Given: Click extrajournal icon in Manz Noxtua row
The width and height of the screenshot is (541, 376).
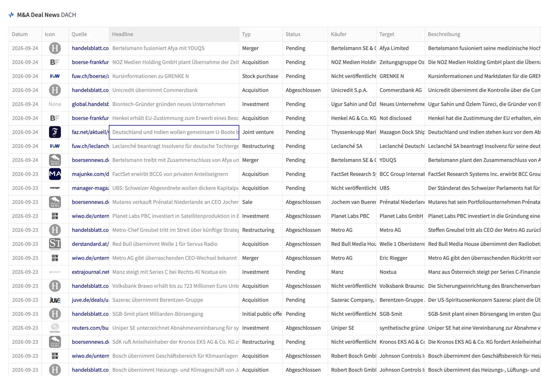Looking at the screenshot, I should 55,272.
